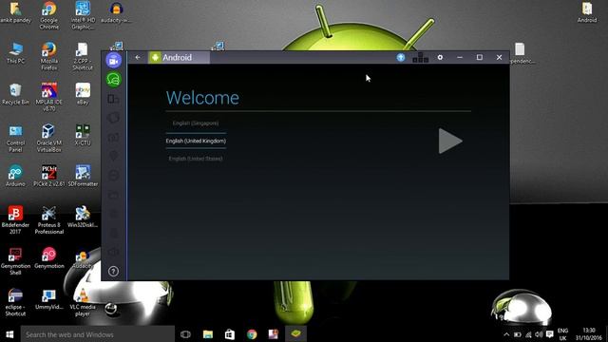Open File Explorer from the taskbar

[208, 334]
